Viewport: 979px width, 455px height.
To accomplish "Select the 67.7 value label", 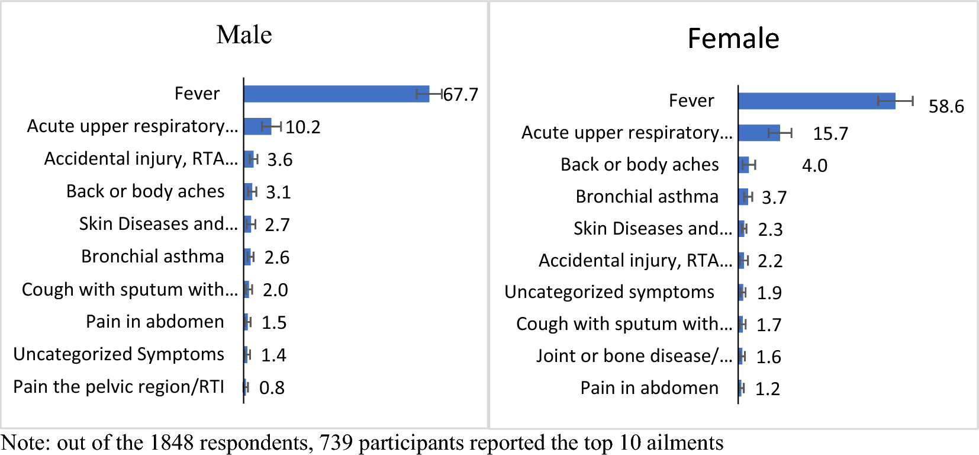I will pyautogui.click(x=460, y=95).
